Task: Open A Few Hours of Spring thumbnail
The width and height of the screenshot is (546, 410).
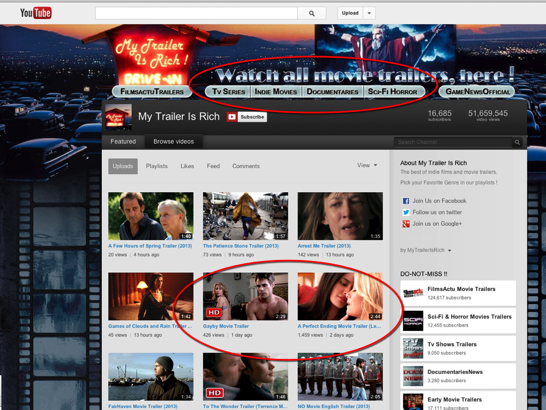Action: pos(151,216)
